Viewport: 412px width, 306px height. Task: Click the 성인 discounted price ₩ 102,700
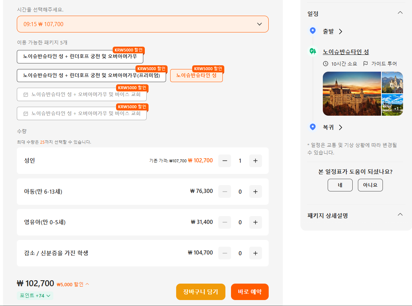tap(200, 160)
